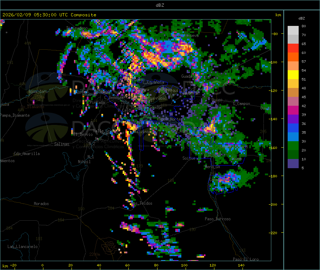Image resolution: width=320 pixels, height=270 pixels.
Task: Click the '0' tick on the bottom axis
Action: (42, 265)
